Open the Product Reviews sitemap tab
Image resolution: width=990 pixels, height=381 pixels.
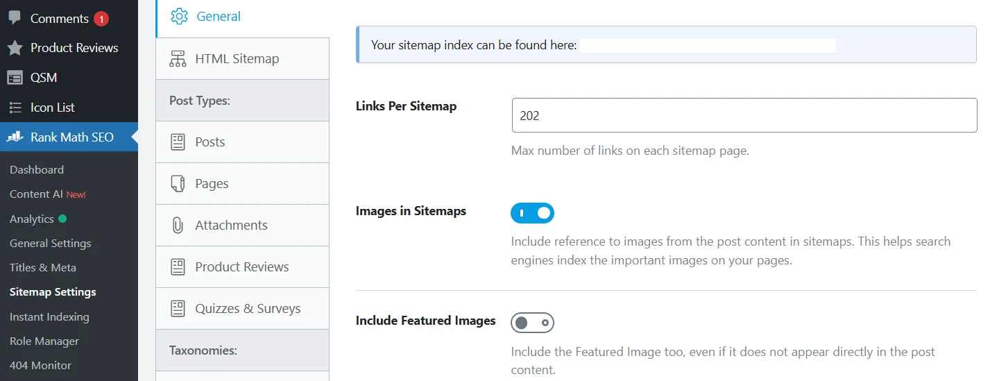pos(241,267)
